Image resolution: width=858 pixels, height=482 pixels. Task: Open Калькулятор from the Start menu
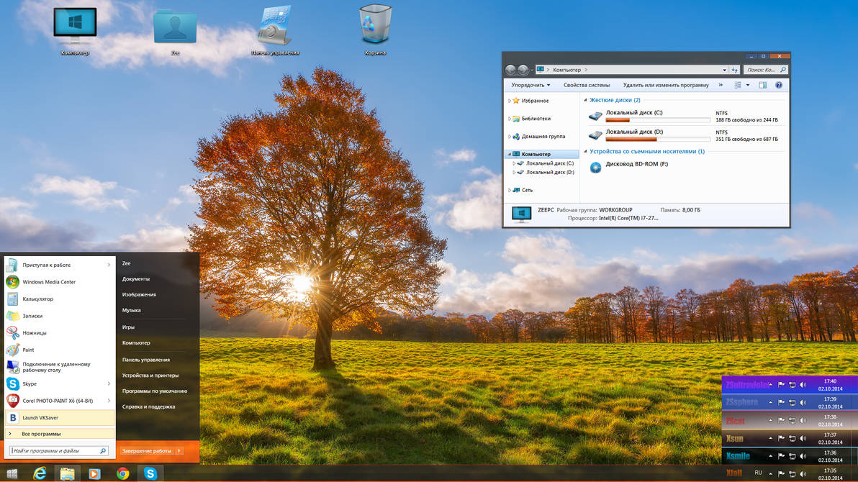tap(59, 299)
